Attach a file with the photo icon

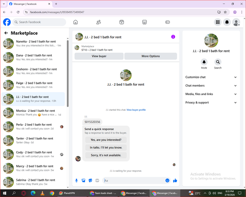coord(84,181)
